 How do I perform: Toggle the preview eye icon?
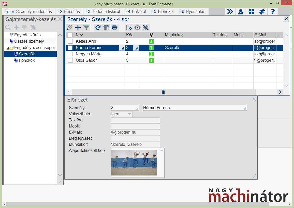click(x=137, y=28)
